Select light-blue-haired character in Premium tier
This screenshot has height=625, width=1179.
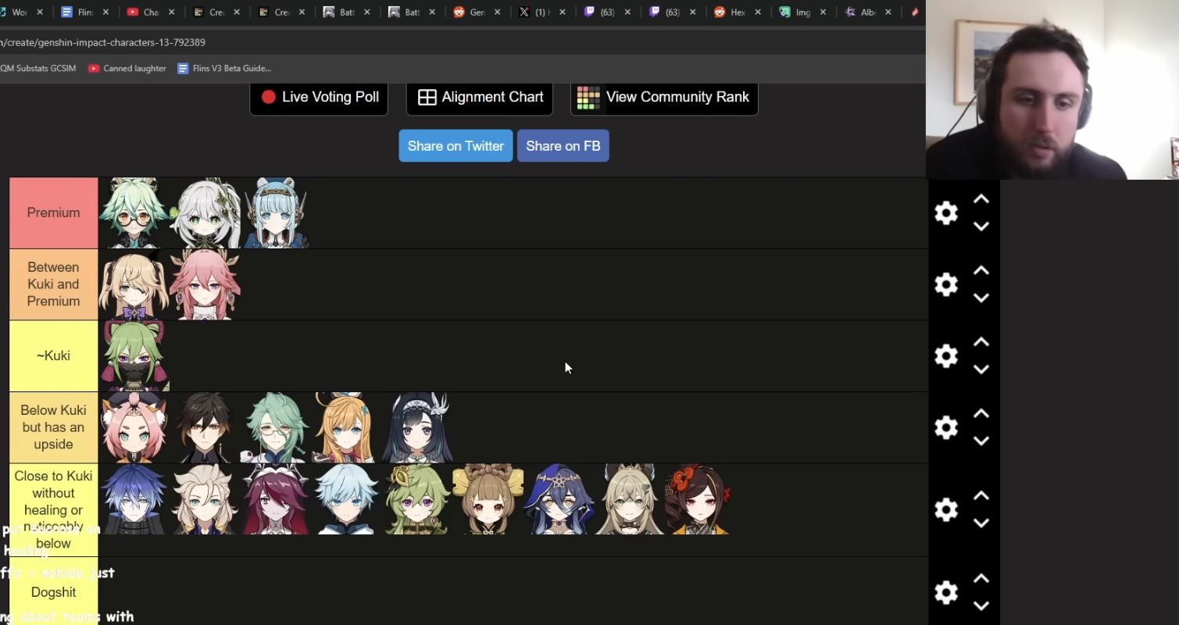(276, 212)
